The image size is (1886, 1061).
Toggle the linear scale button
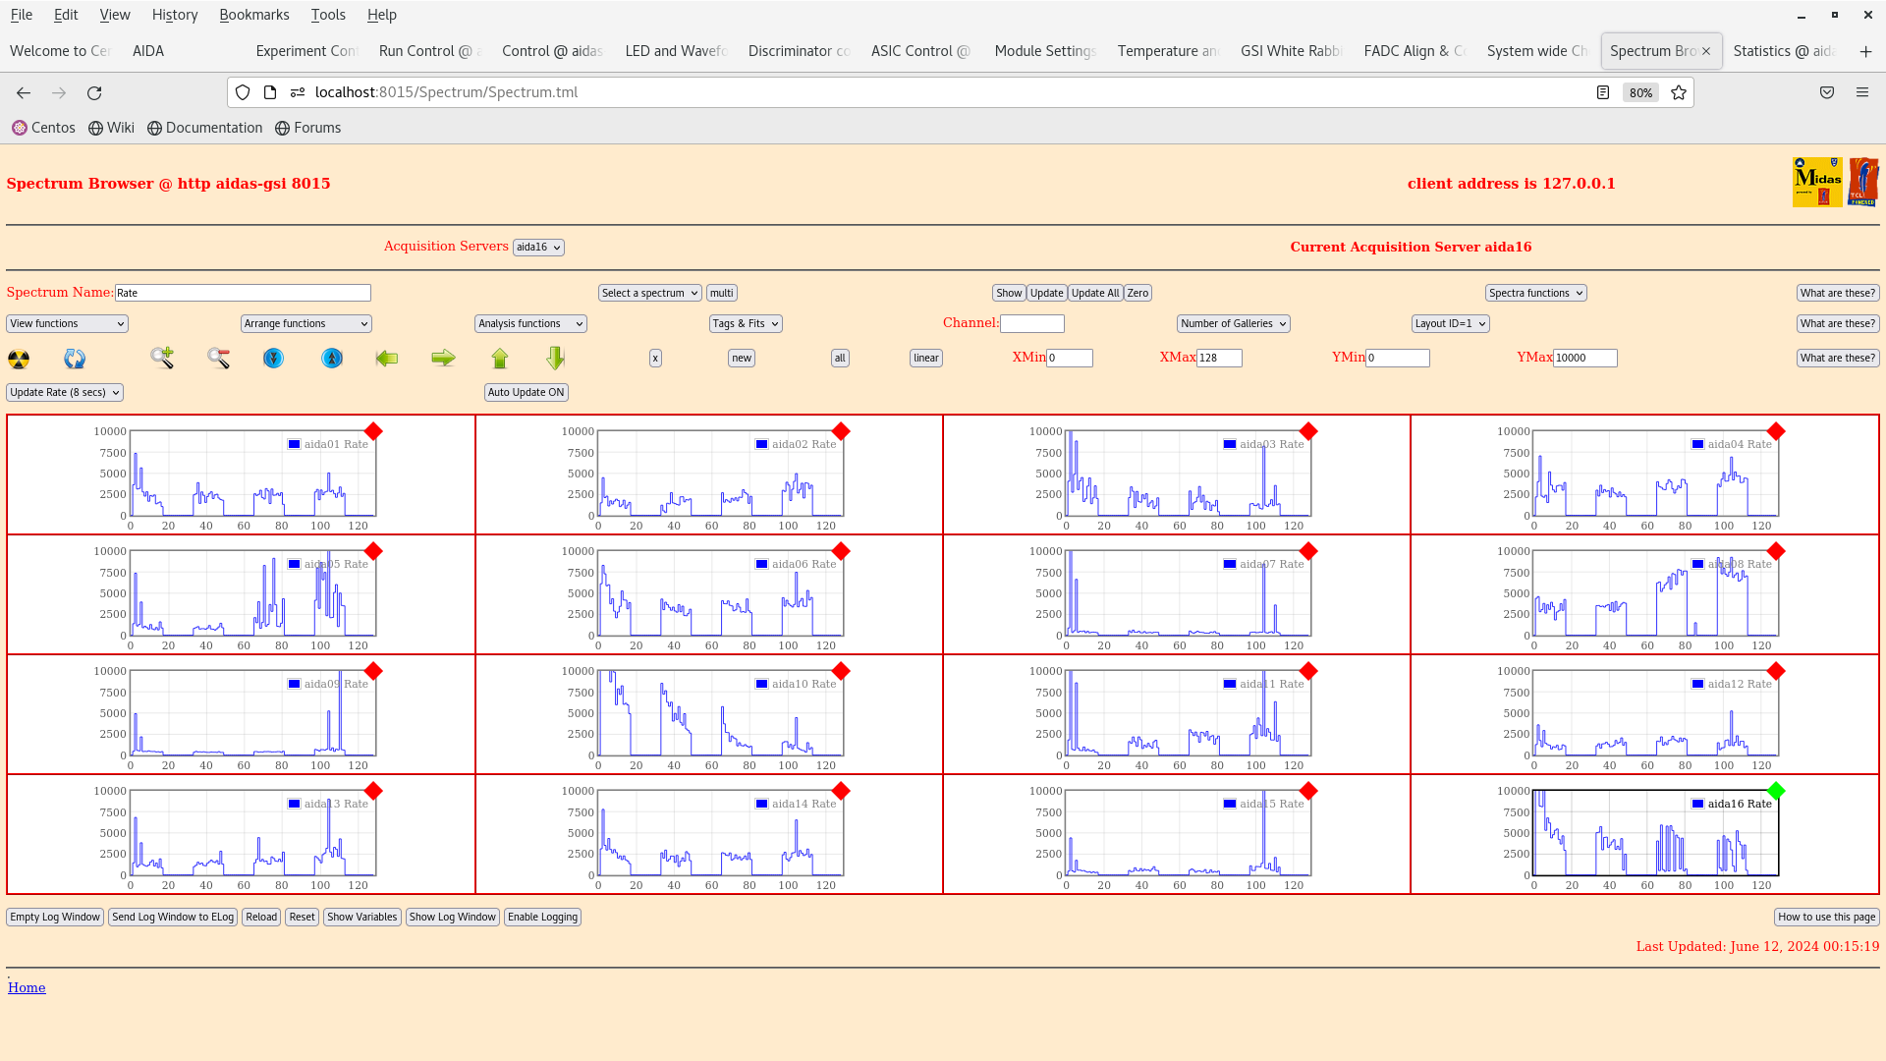[x=925, y=359]
